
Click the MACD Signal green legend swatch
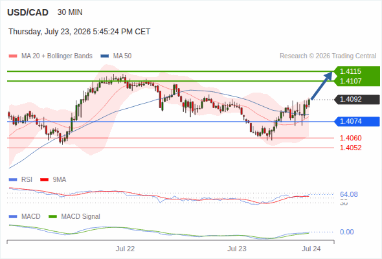(52, 217)
